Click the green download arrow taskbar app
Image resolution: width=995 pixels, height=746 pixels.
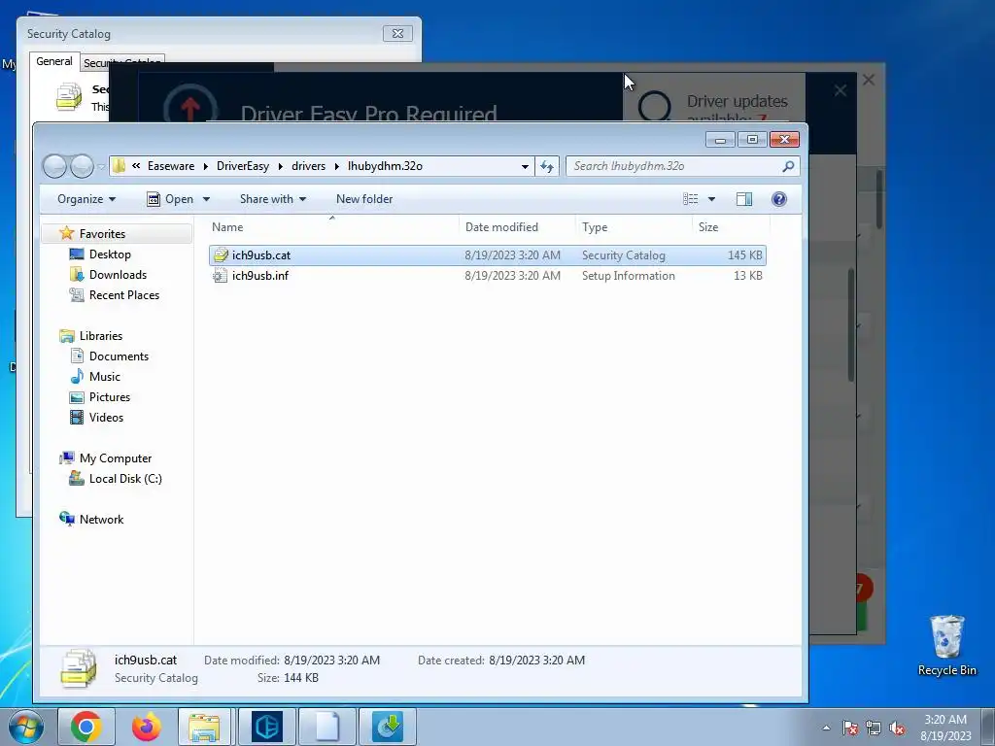[x=388, y=727]
